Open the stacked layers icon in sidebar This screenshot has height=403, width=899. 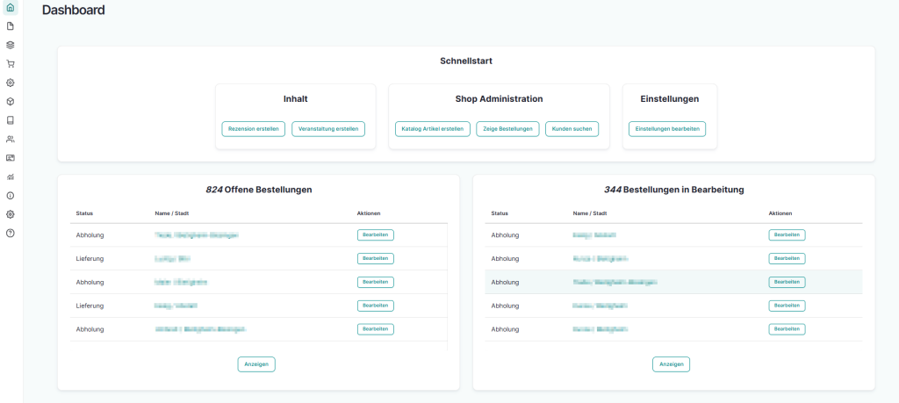tap(11, 45)
